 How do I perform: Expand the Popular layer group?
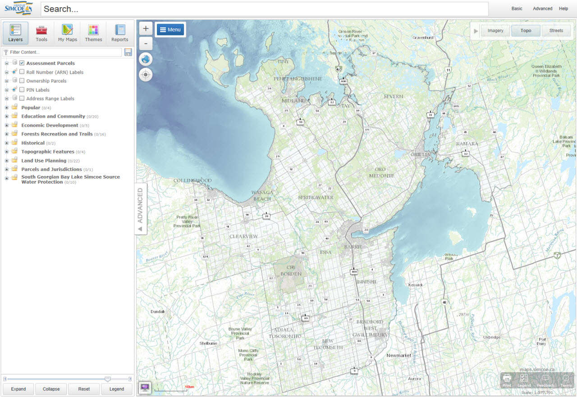tap(7, 108)
